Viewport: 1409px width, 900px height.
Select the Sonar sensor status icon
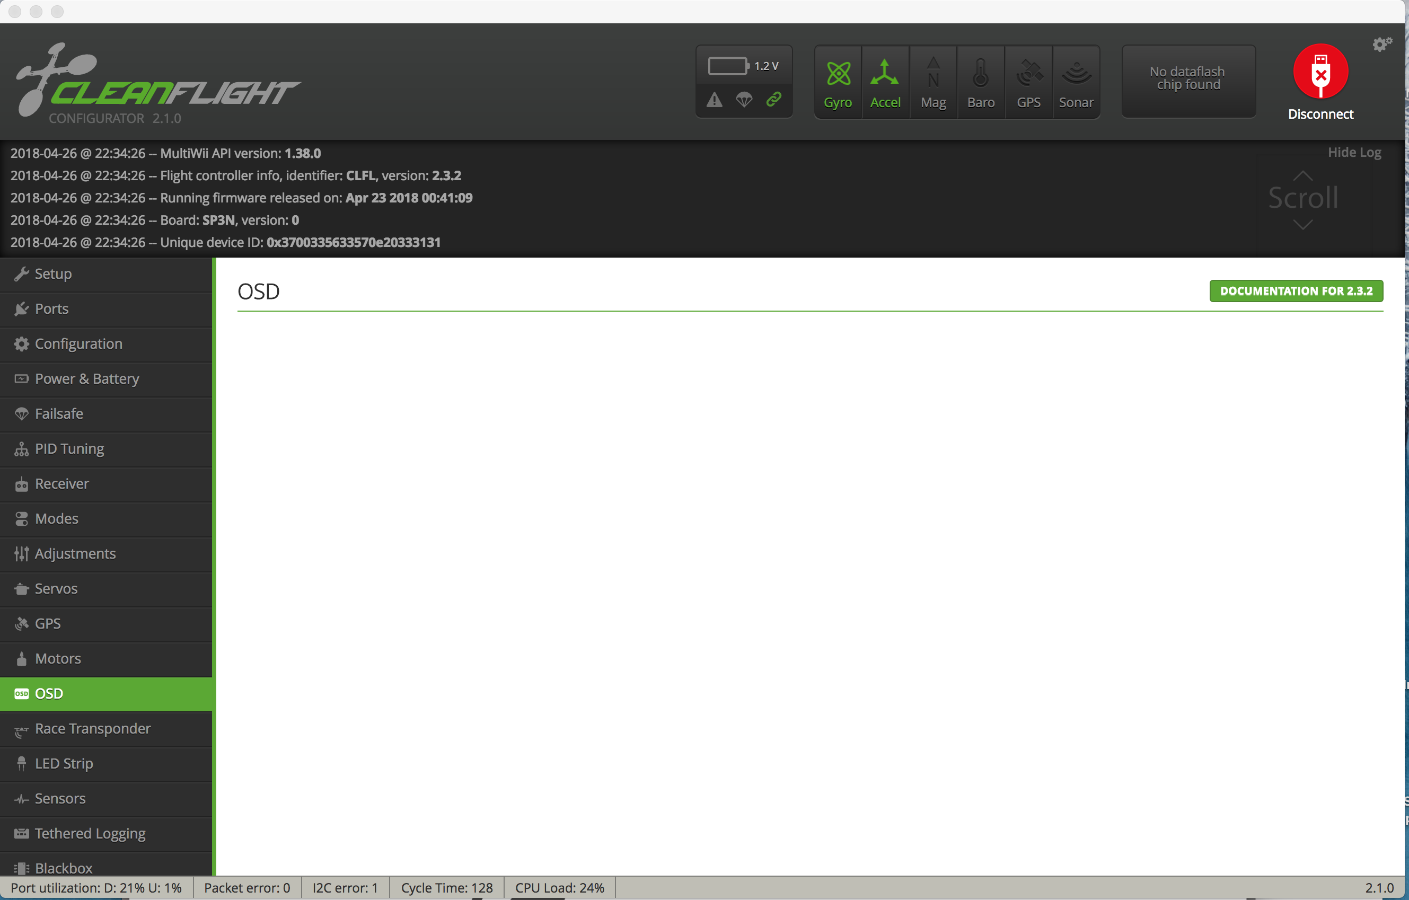pyautogui.click(x=1076, y=81)
